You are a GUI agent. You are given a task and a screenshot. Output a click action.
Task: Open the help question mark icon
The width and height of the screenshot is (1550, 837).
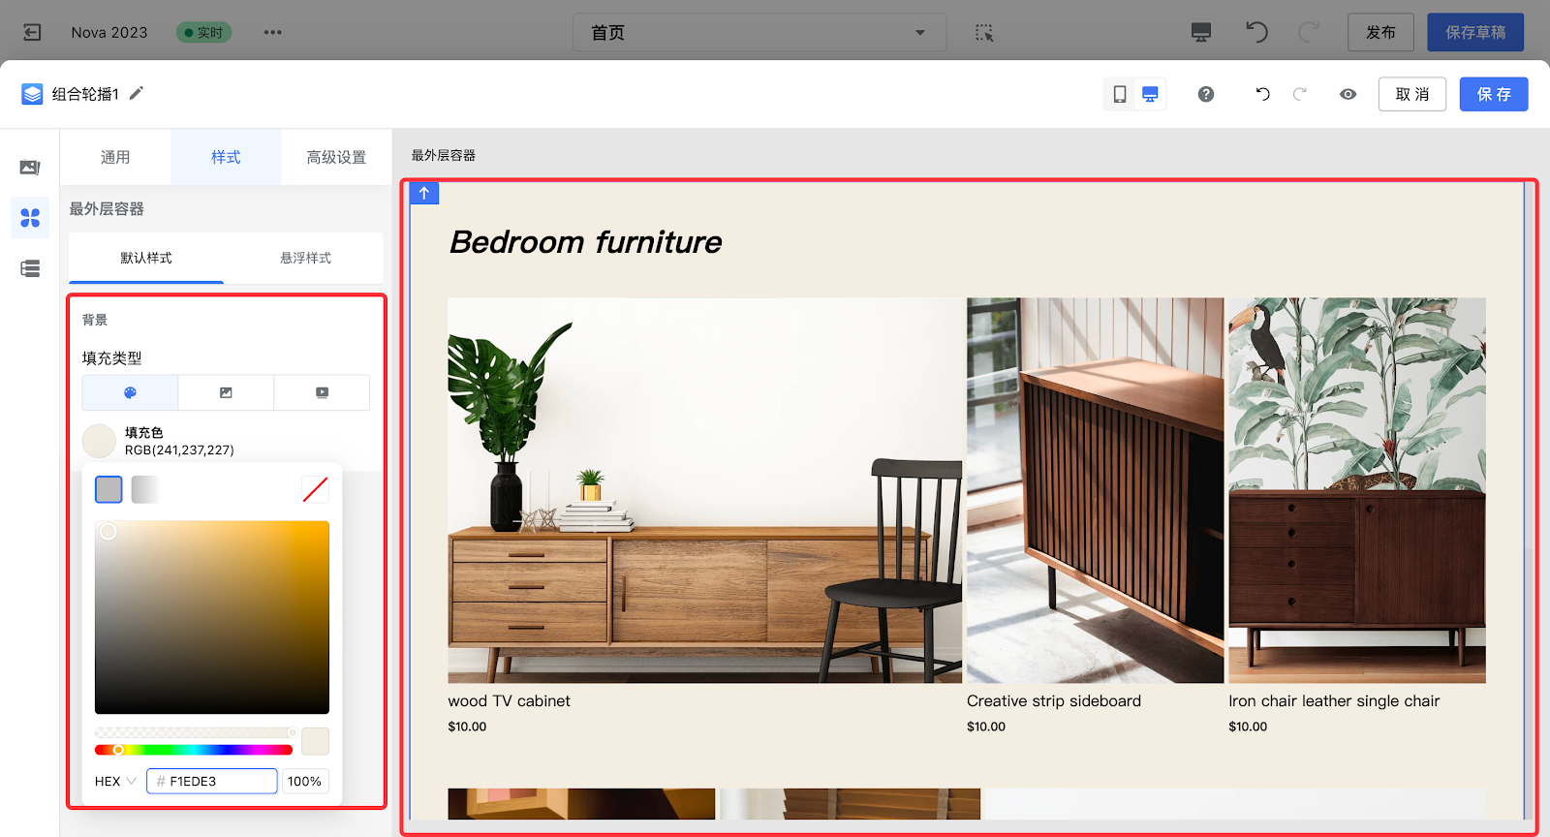(1205, 94)
